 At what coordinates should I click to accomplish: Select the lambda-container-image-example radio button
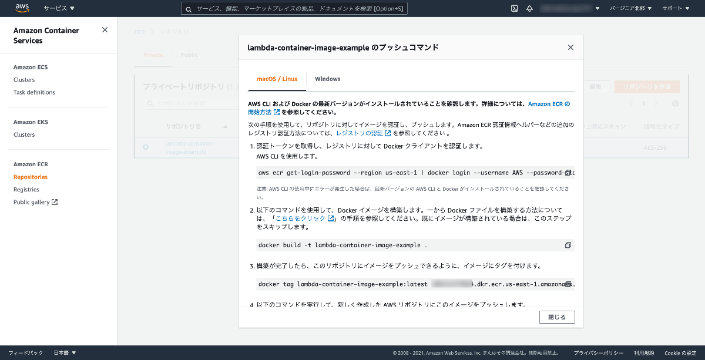(x=146, y=147)
